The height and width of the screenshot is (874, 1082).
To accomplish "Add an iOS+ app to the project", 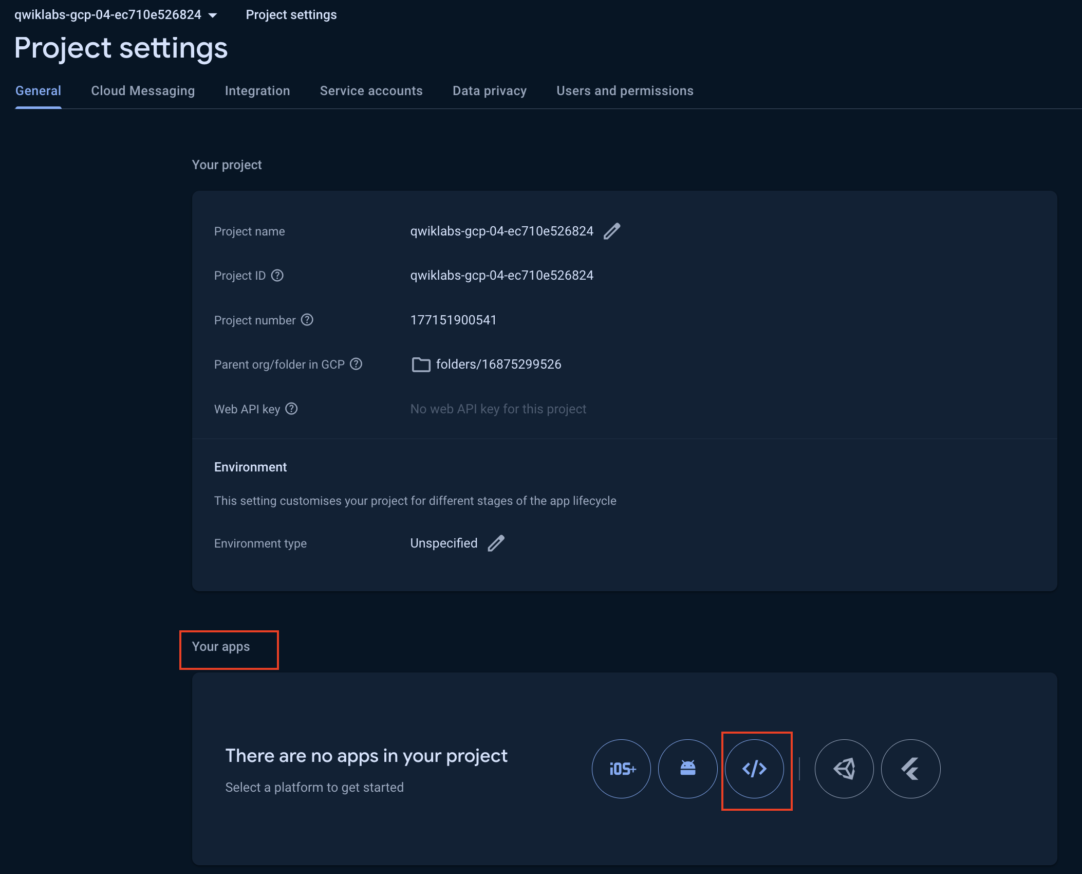I will pos(621,769).
